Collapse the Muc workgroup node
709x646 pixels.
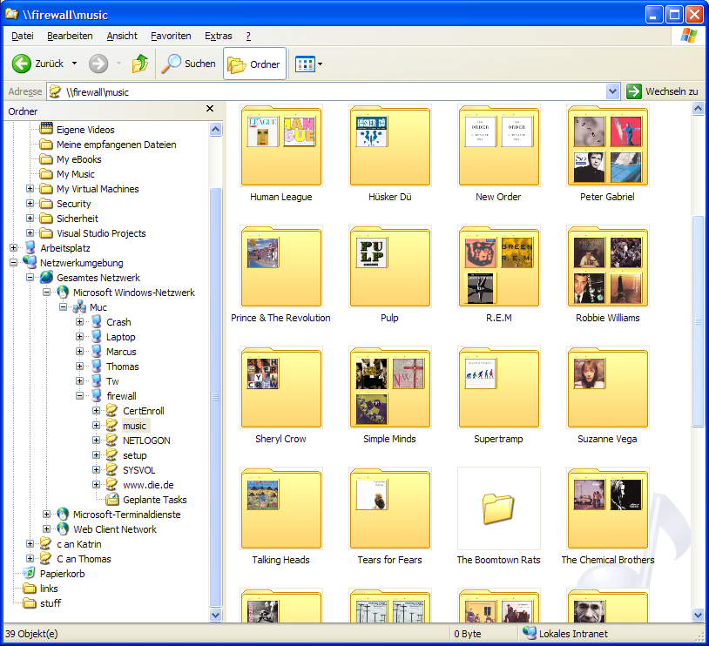click(x=64, y=307)
